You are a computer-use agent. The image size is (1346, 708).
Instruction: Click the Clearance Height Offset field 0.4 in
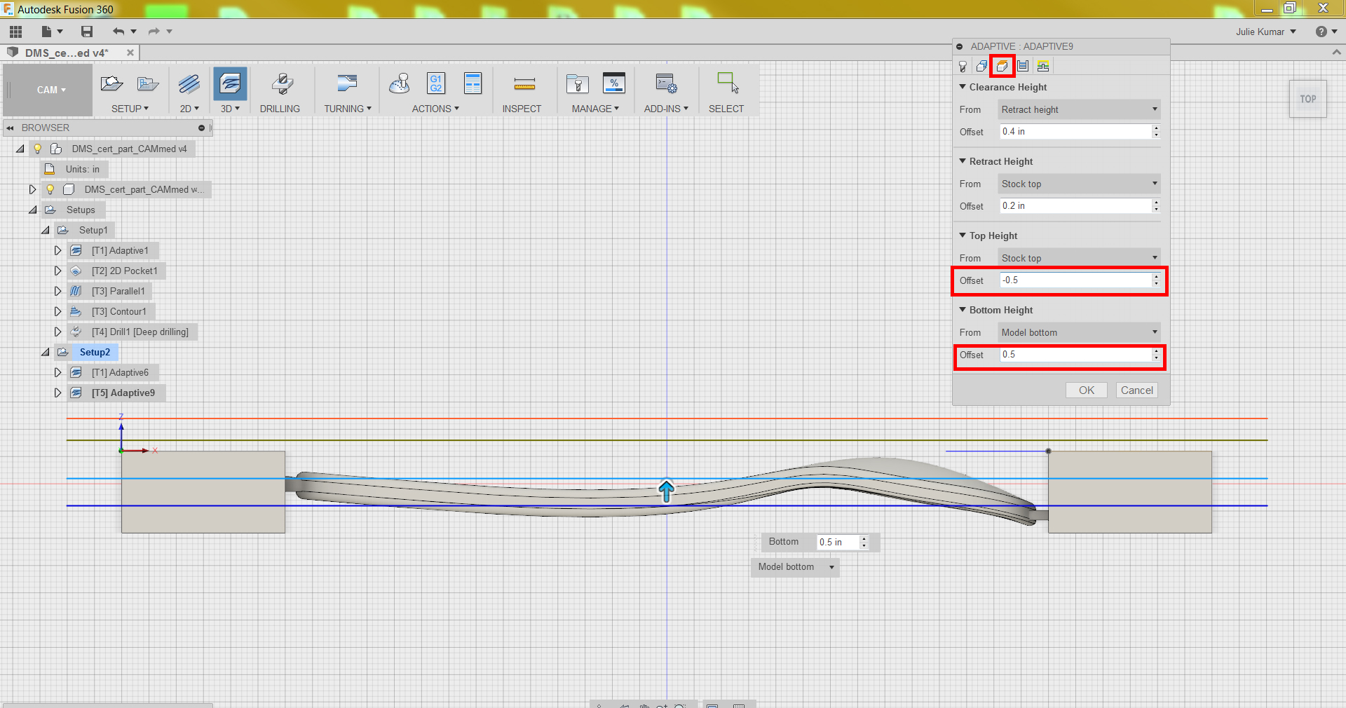click(x=1076, y=132)
